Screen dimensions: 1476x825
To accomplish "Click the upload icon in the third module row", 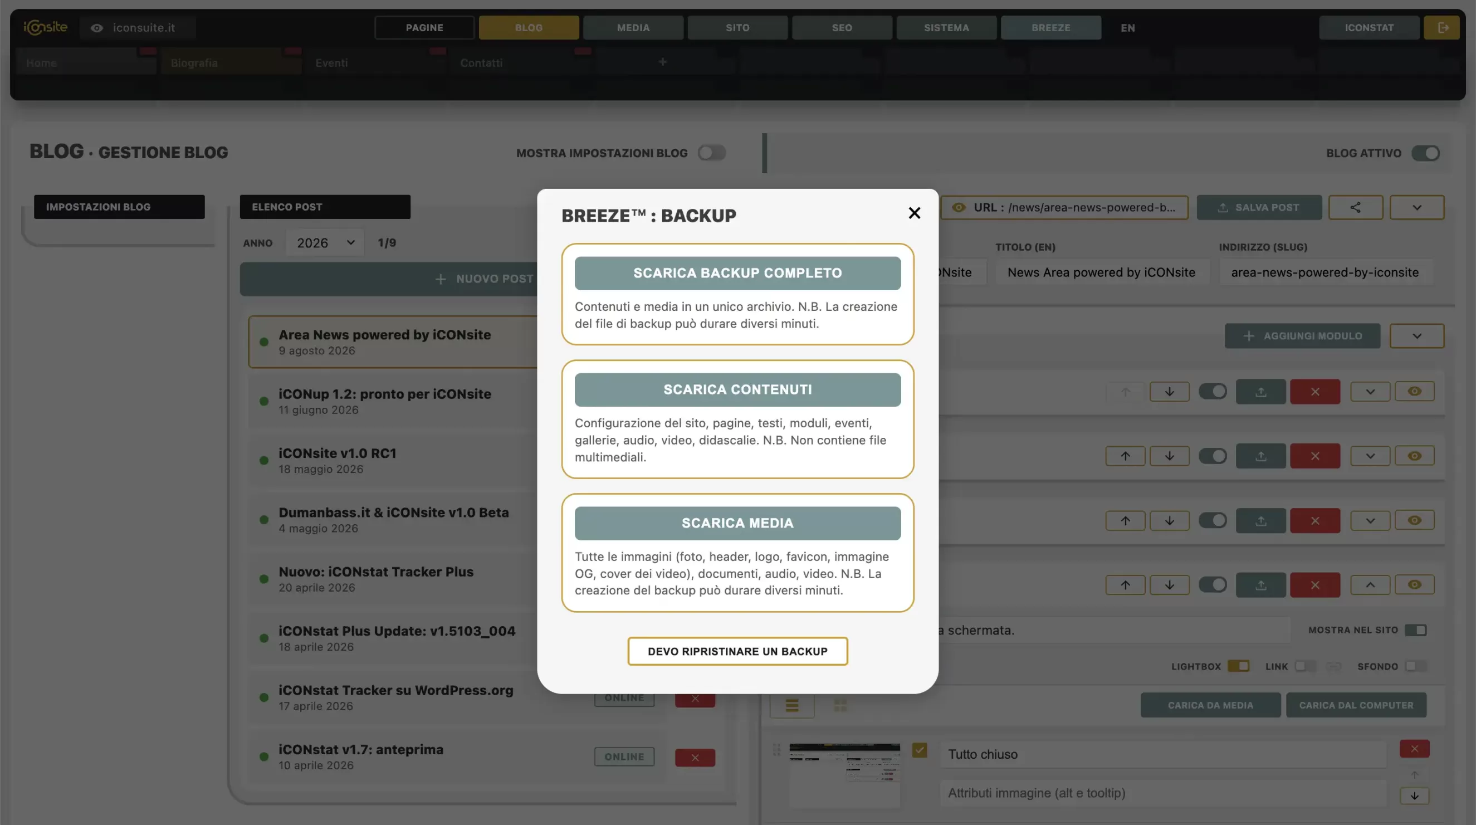I will tap(1260, 521).
